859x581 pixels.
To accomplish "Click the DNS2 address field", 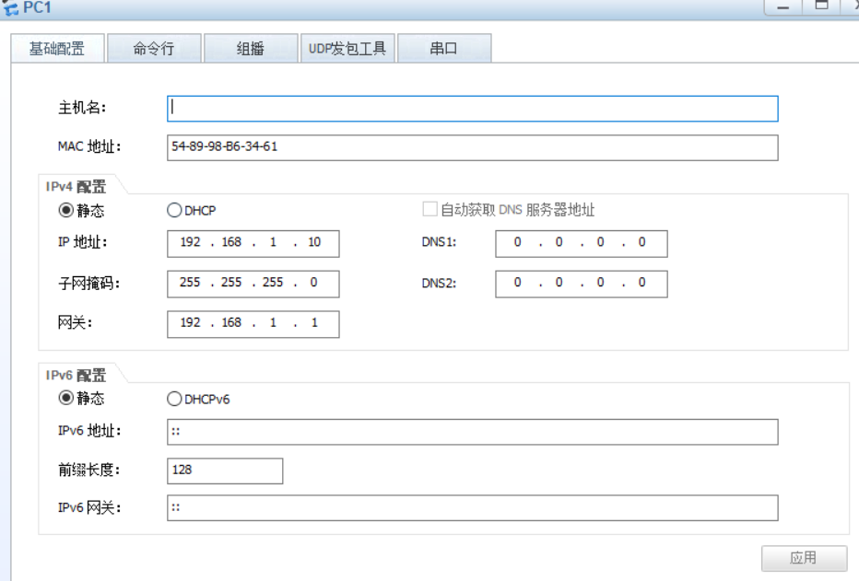I will 582,284.
